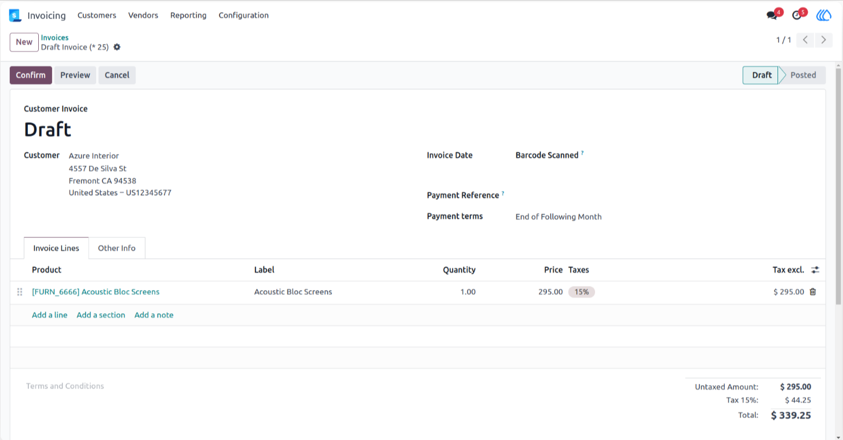
Task: Open the Reporting menu
Action: [188, 16]
